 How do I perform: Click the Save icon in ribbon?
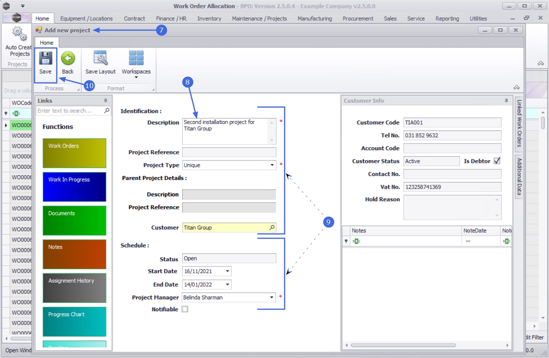pyautogui.click(x=45, y=59)
